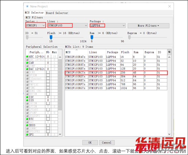Select the STM32F103R8Tx row in MCUs list
Image resolution: width=188 pixels, height=155 pixels.
coord(116,65)
